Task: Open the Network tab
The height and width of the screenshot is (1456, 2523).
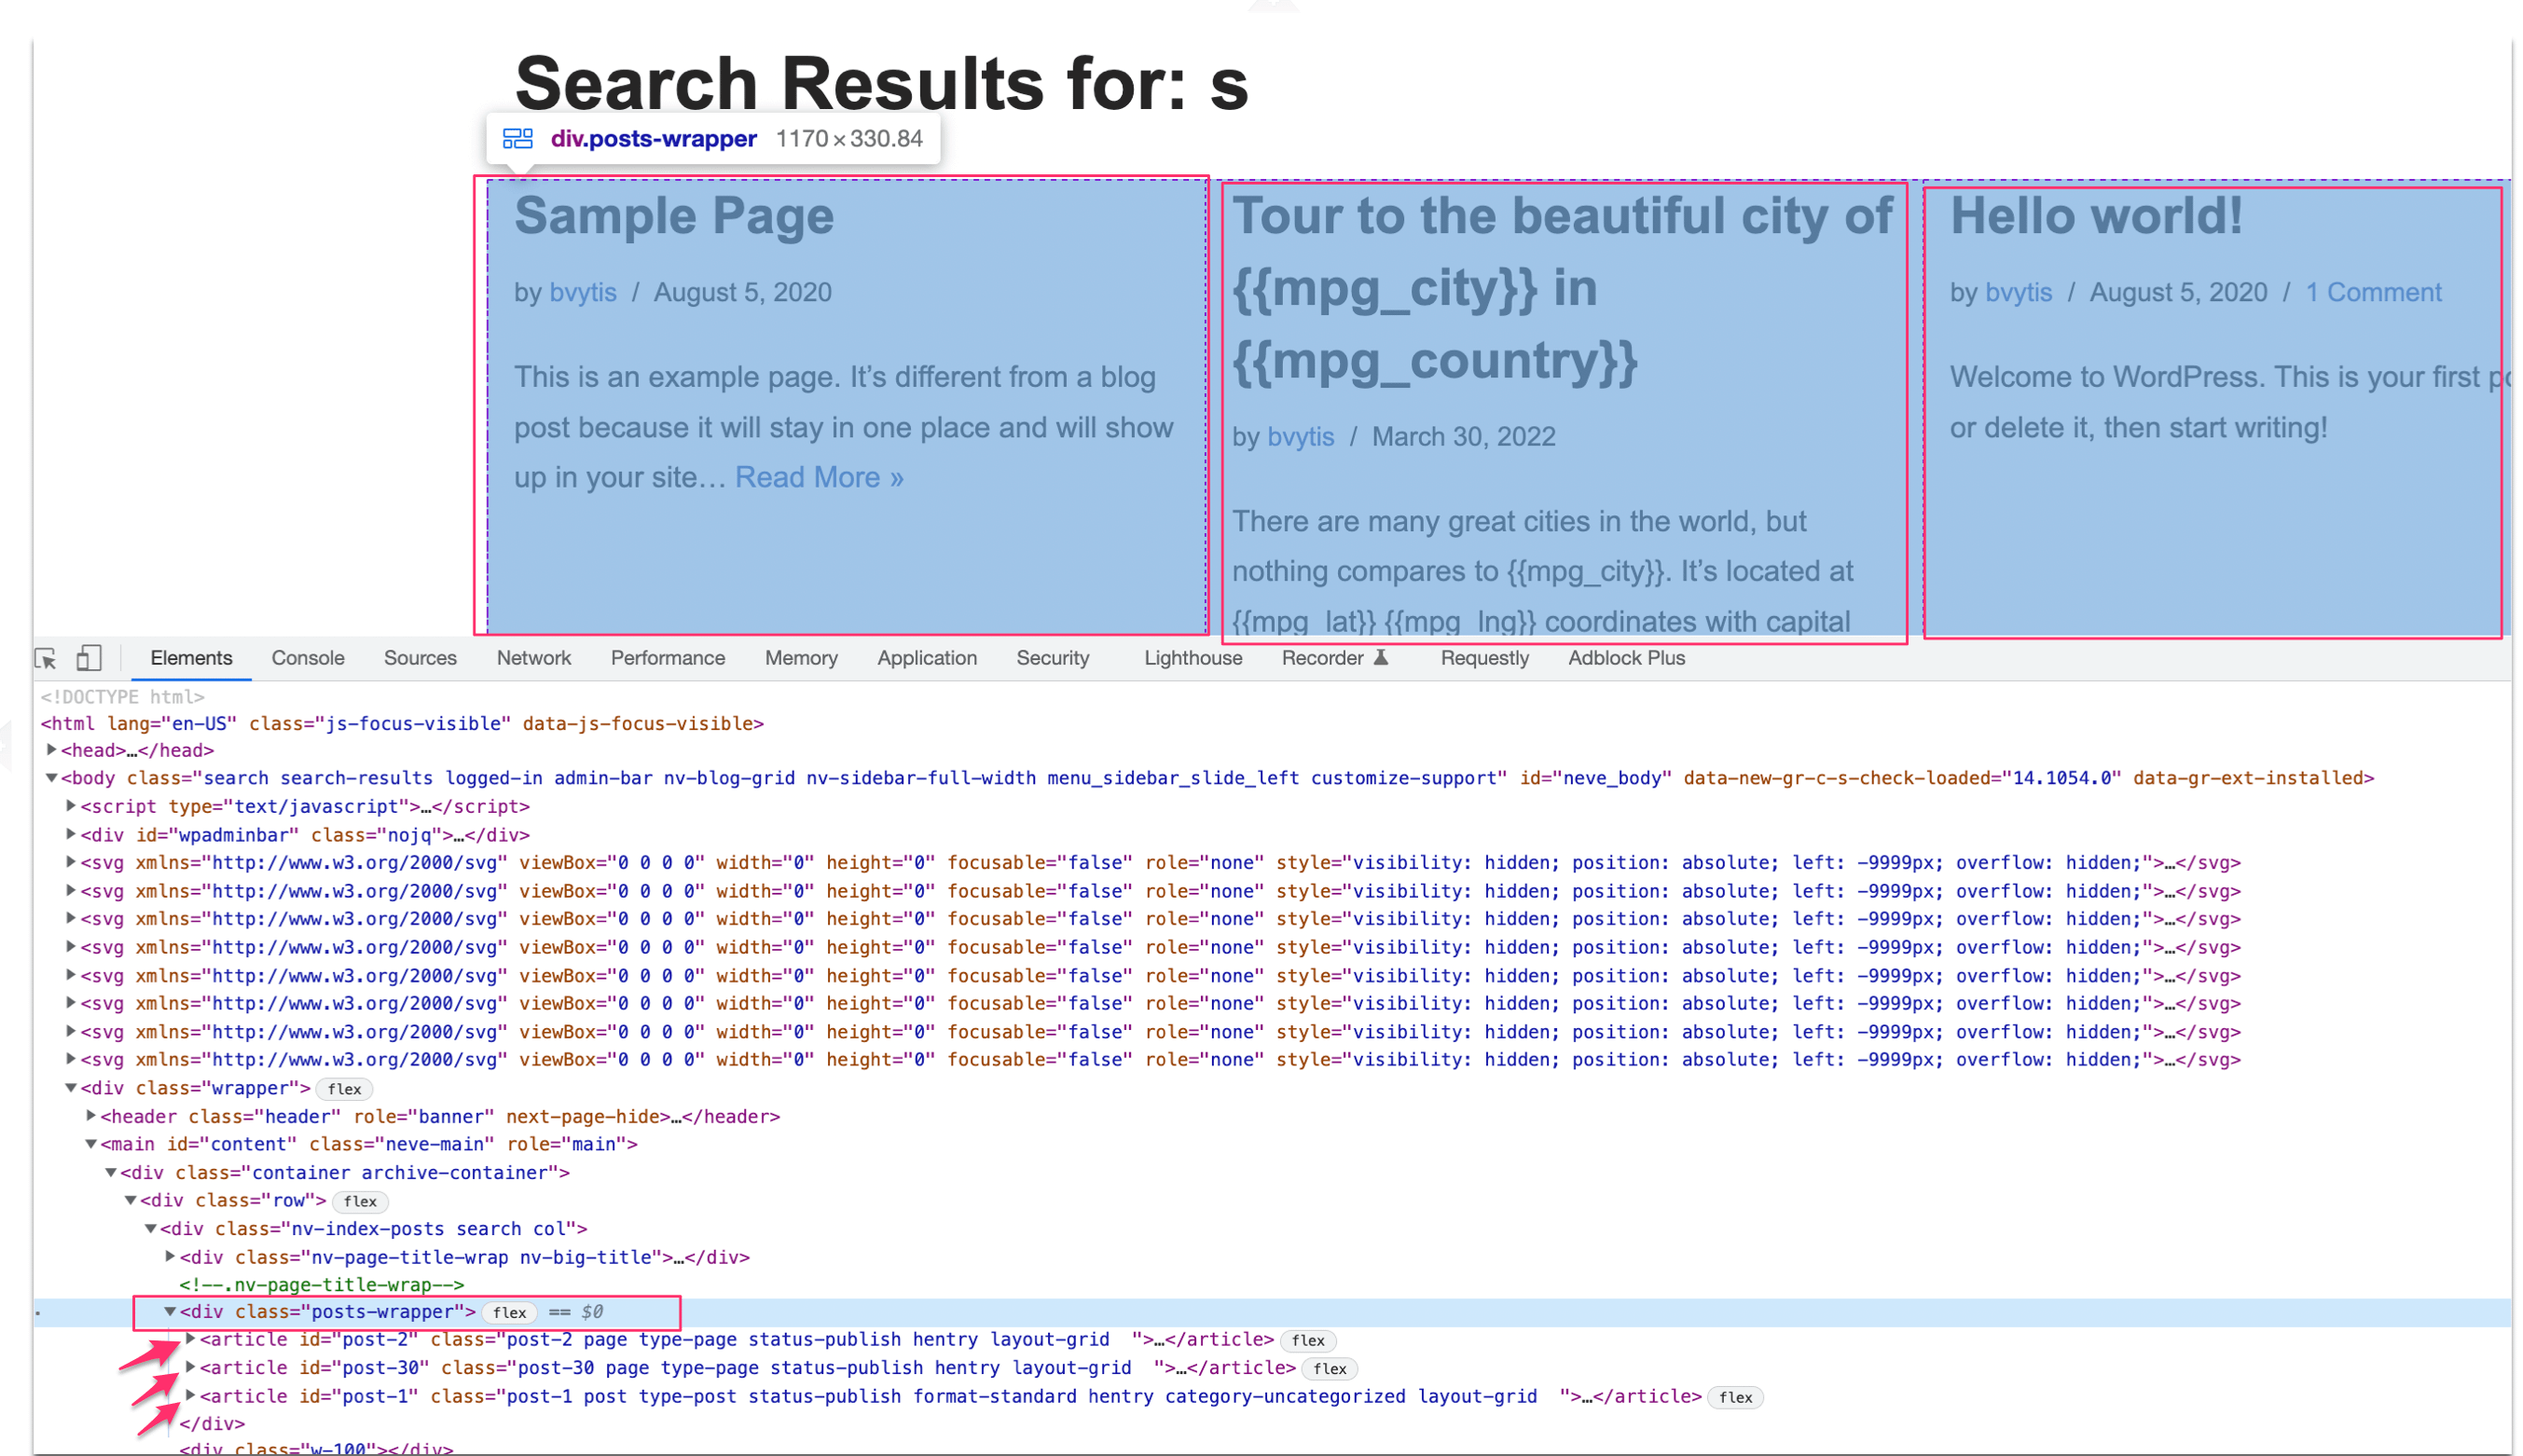Action: tap(533, 658)
